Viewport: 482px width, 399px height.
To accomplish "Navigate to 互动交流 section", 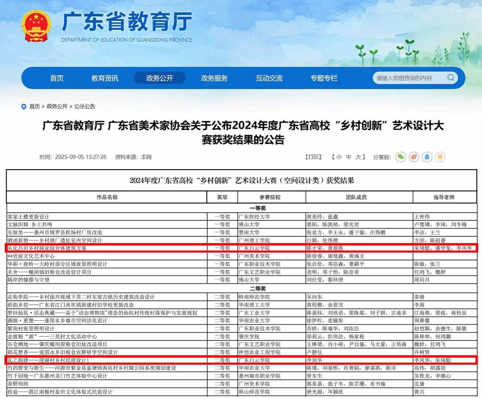I will (269, 78).
